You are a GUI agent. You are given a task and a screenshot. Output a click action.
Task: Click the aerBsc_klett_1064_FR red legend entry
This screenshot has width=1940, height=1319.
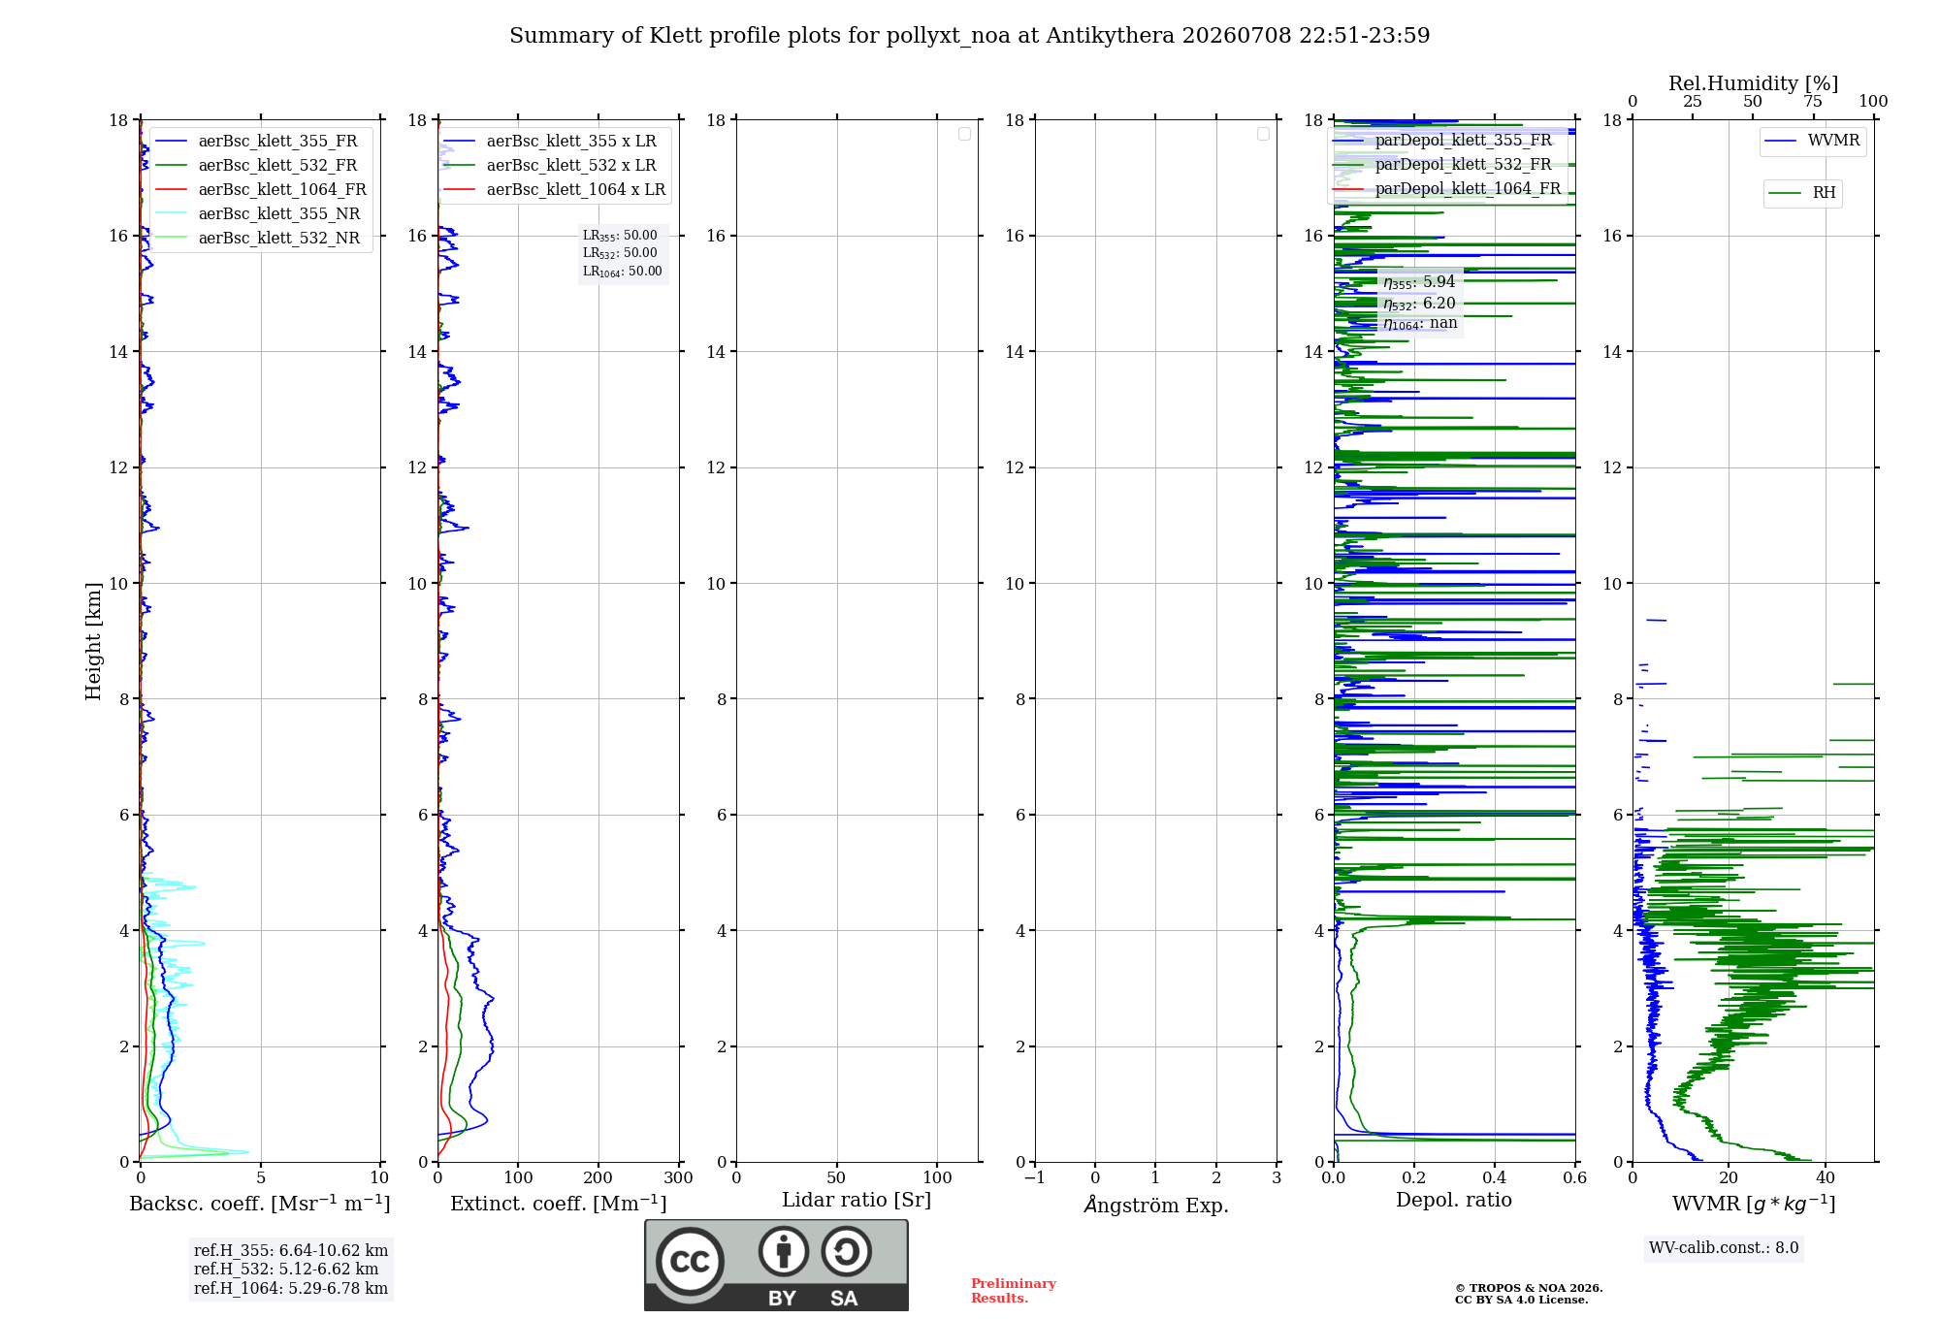[261, 190]
